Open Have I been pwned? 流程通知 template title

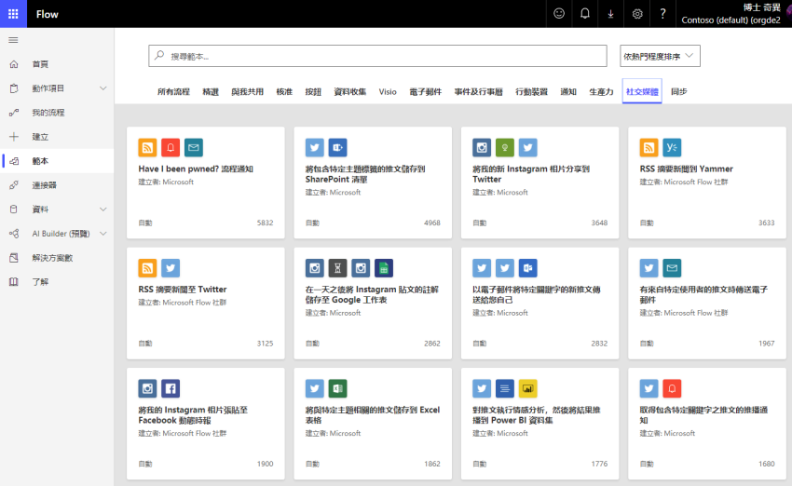click(x=196, y=169)
